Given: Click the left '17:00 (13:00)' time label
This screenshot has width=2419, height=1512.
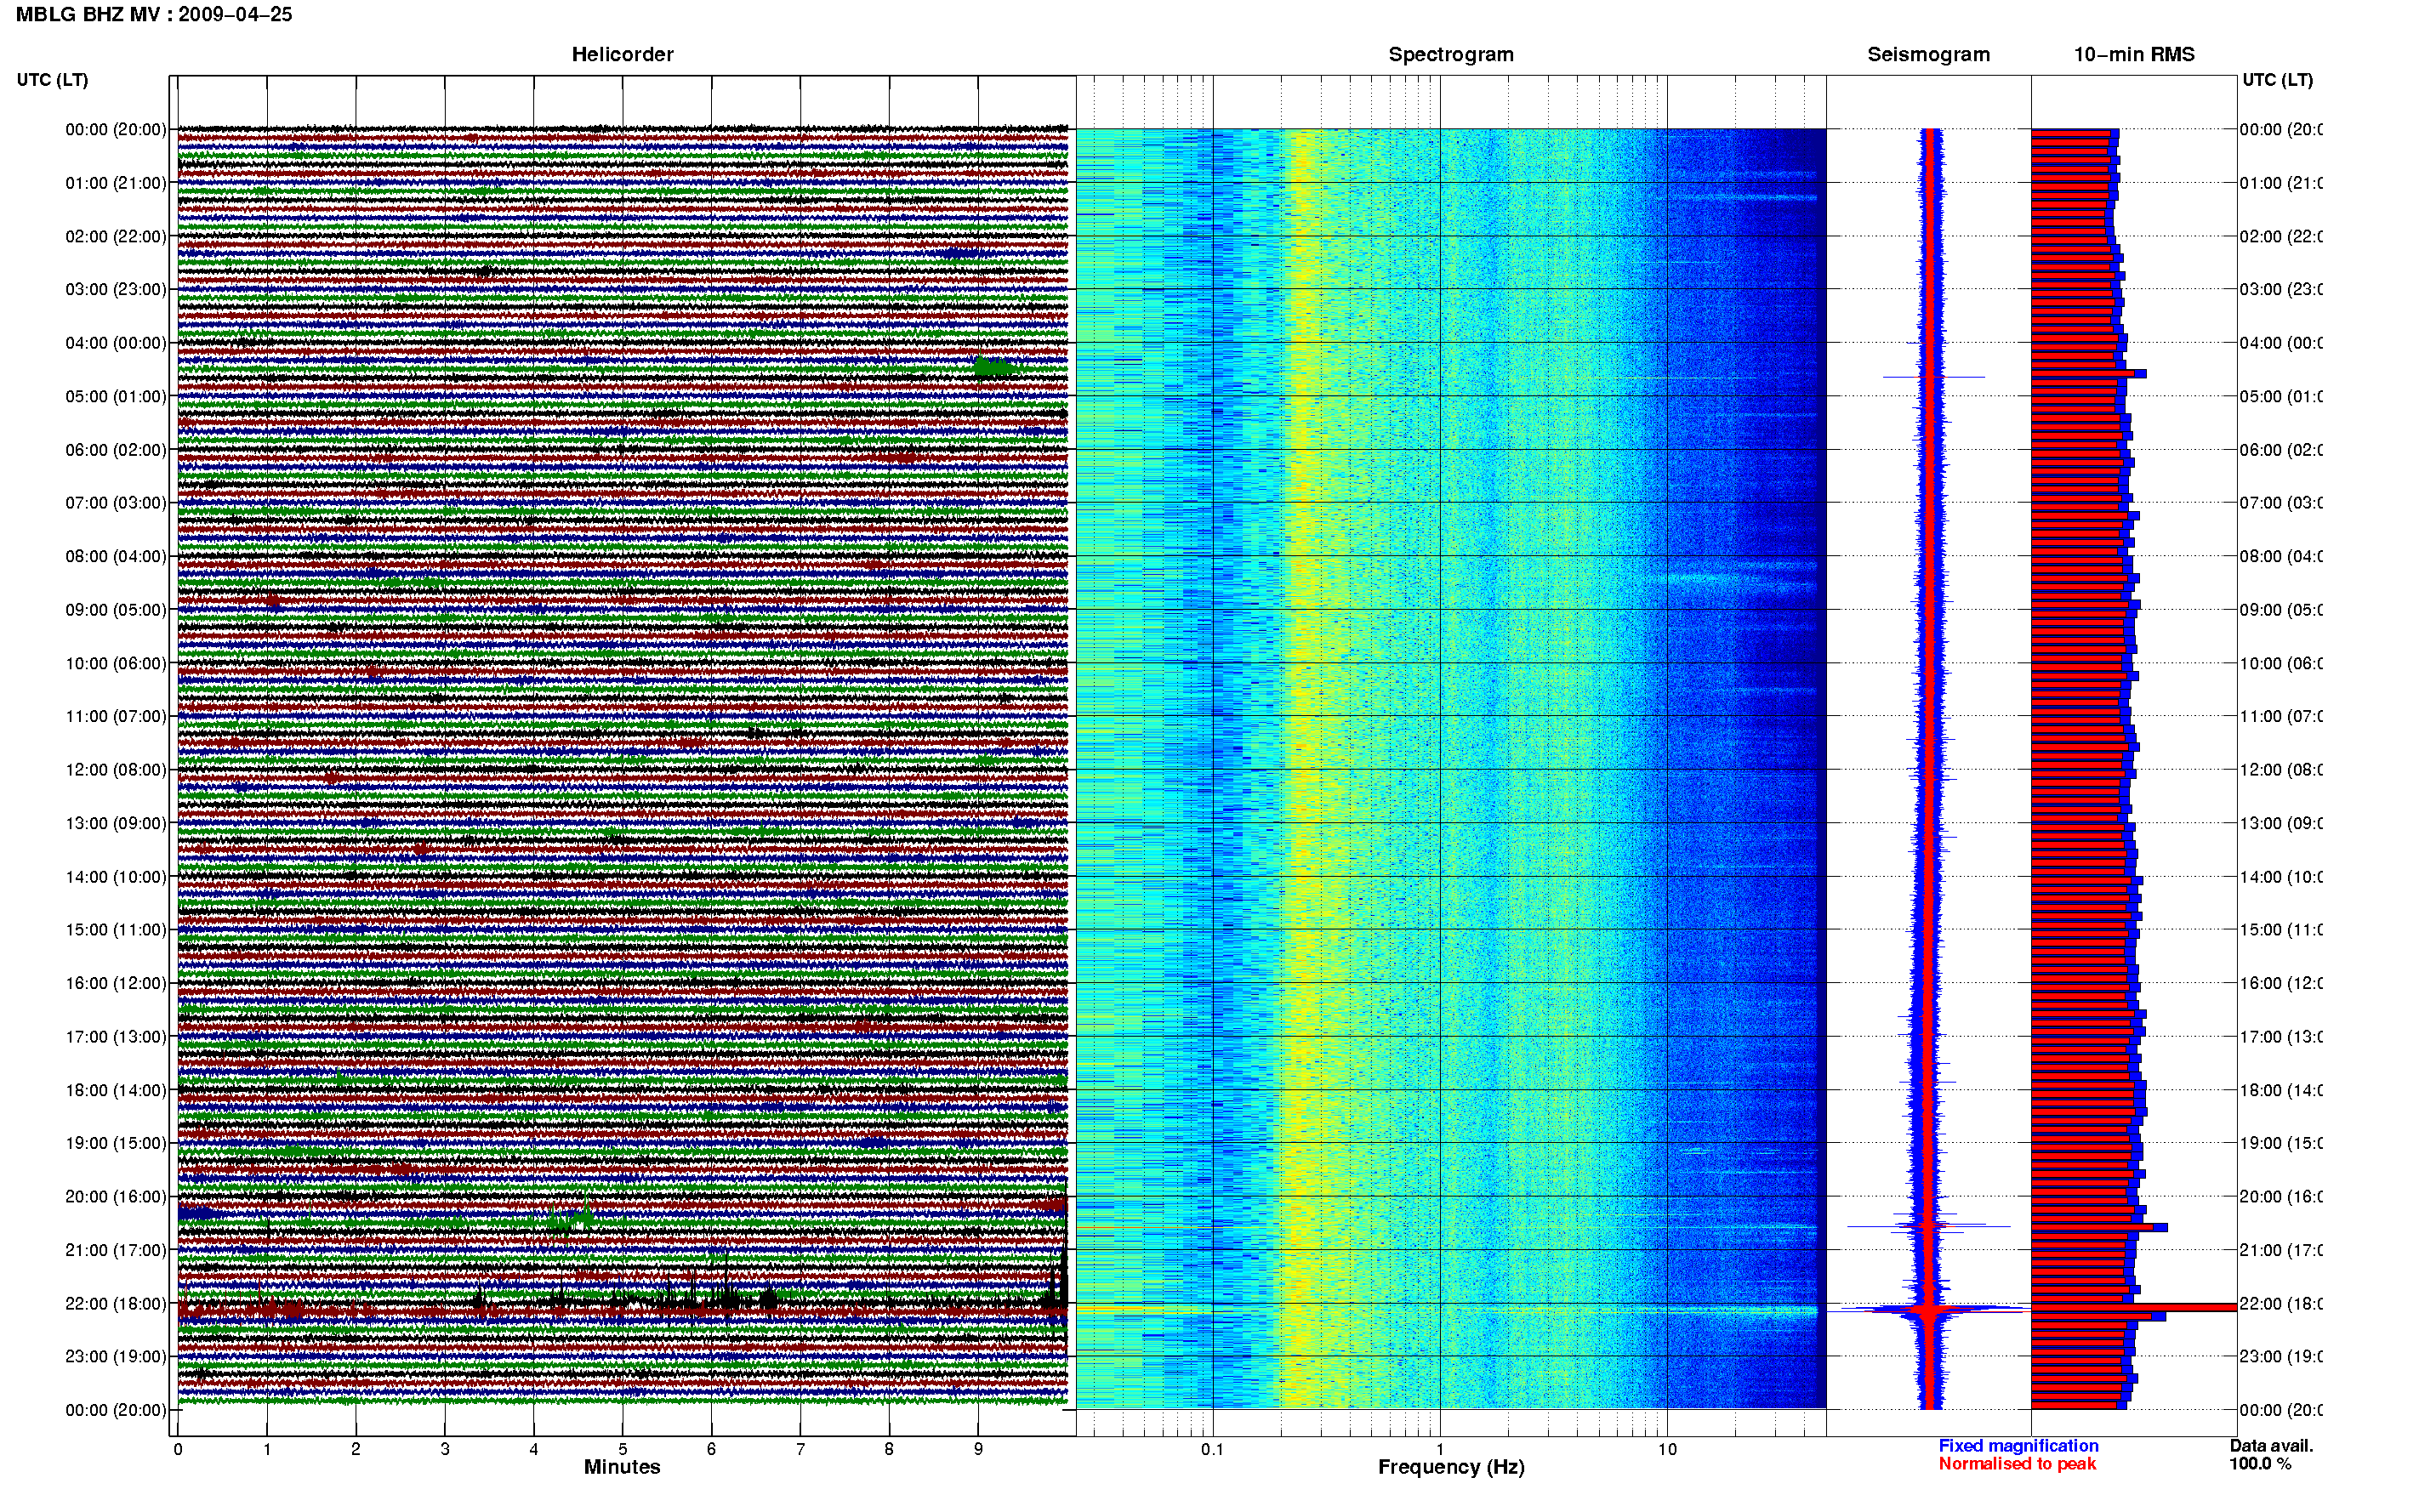Looking at the screenshot, I should [x=116, y=1036].
